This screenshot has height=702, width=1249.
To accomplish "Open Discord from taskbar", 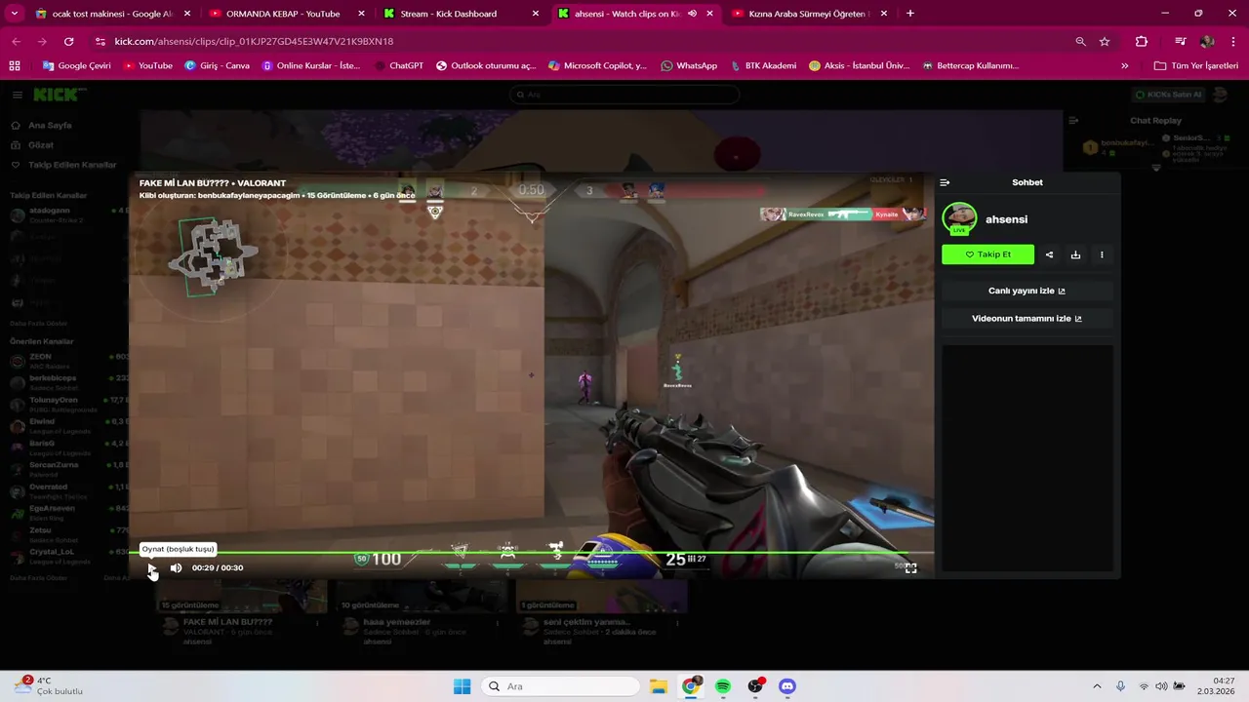I will coord(787,686).
